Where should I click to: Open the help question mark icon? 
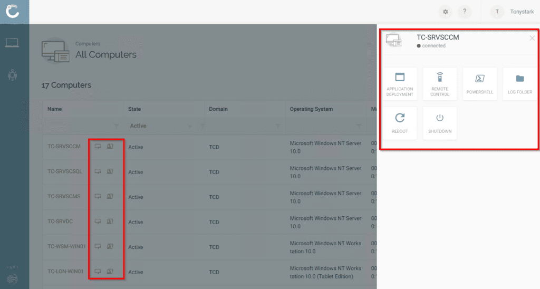point(465,12)
